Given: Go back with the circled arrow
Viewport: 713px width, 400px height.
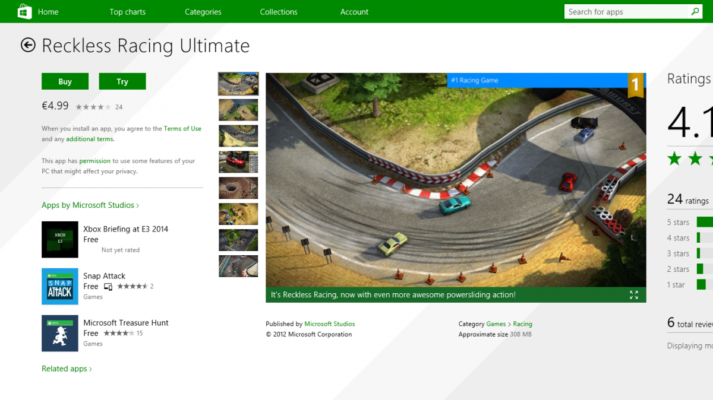Looking at the screenshot, I should pos(28,45).
